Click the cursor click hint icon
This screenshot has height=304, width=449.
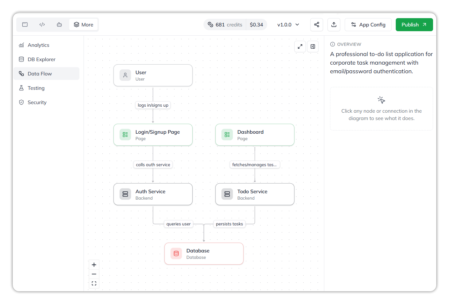coord(381,100)
